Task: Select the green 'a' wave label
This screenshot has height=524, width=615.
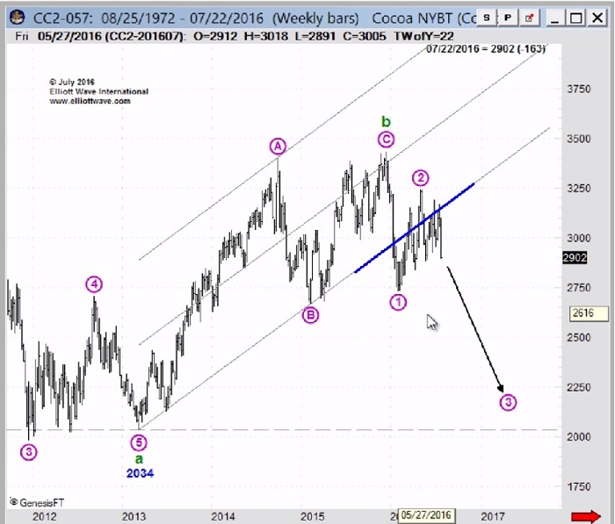Action: (139, 459)
